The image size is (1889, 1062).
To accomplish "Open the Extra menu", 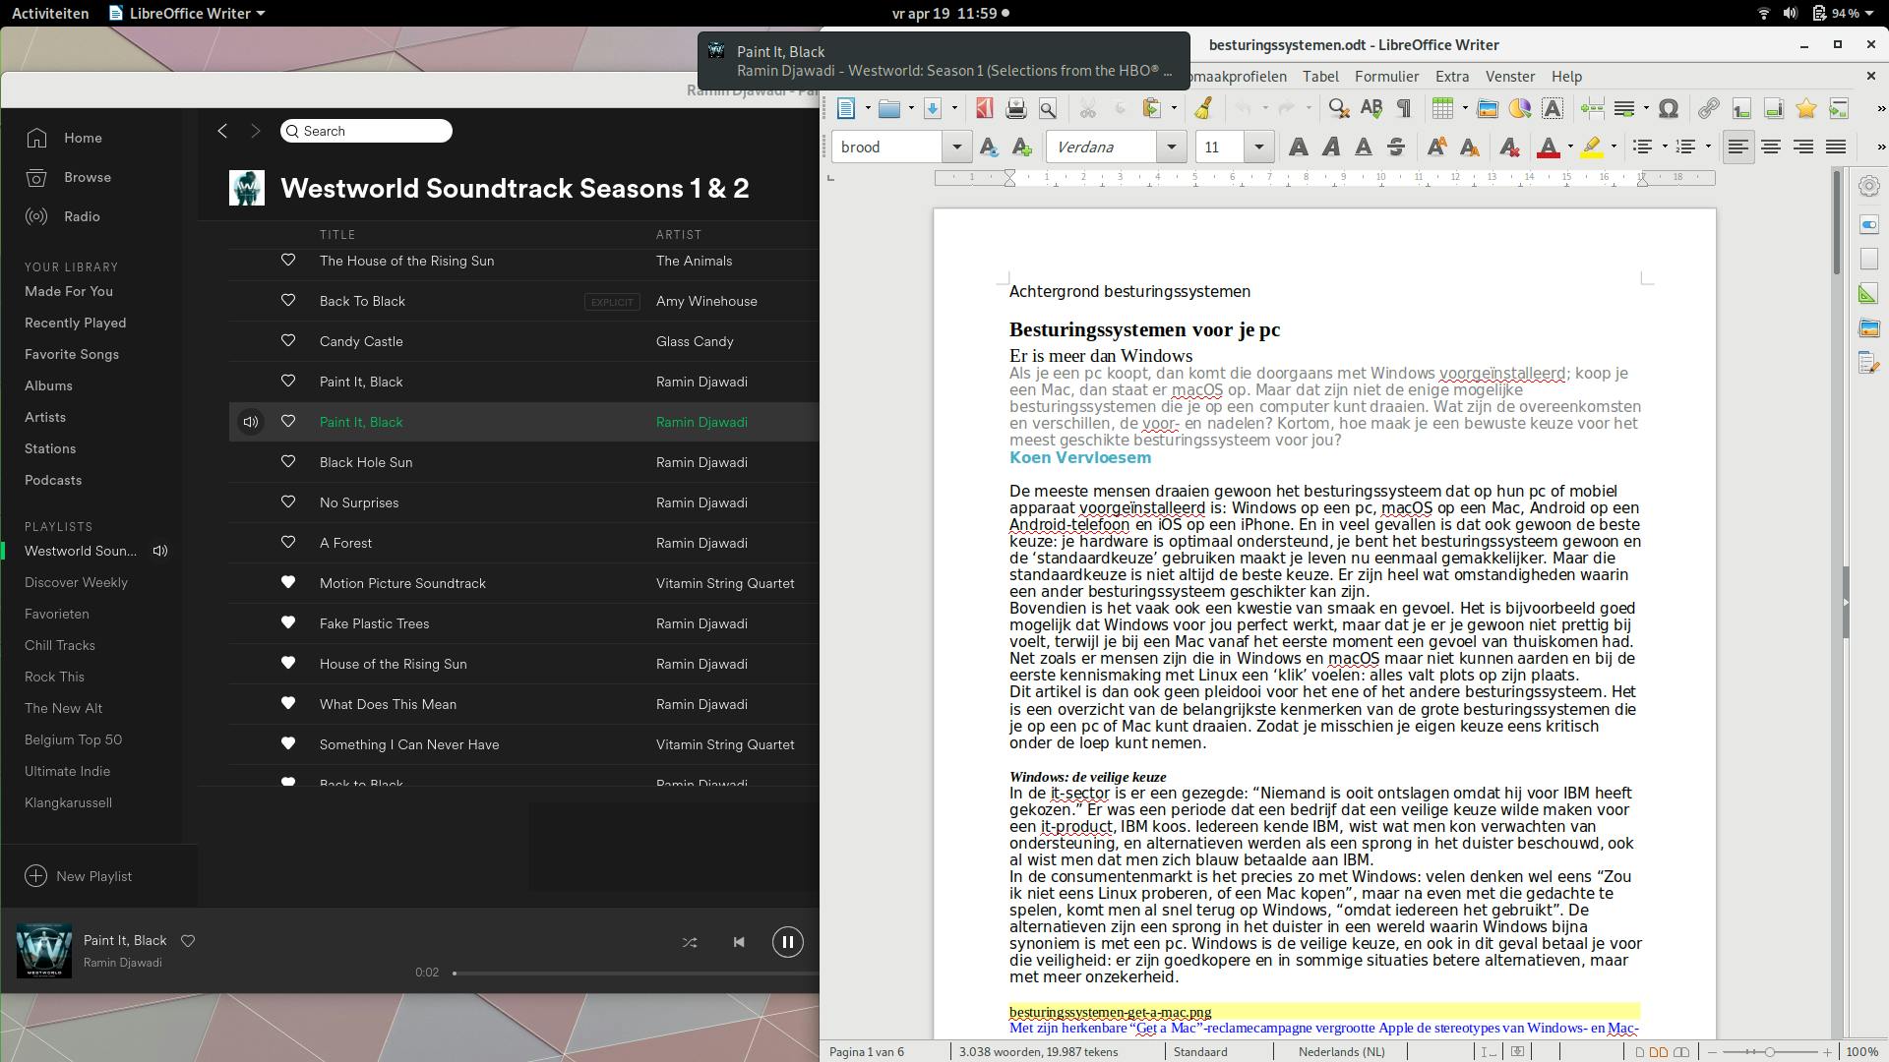I will pos(1451,77).
